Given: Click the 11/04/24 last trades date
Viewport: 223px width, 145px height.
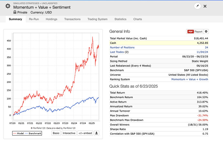Looking at the screenshot, I should coord(202,52).
